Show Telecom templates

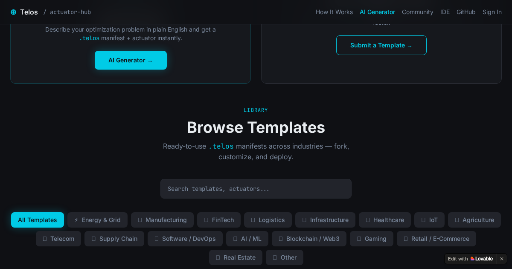coord(58,239)
